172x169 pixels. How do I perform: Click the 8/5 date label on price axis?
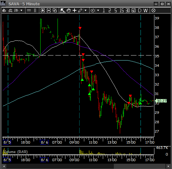click(x=7, y=142)
